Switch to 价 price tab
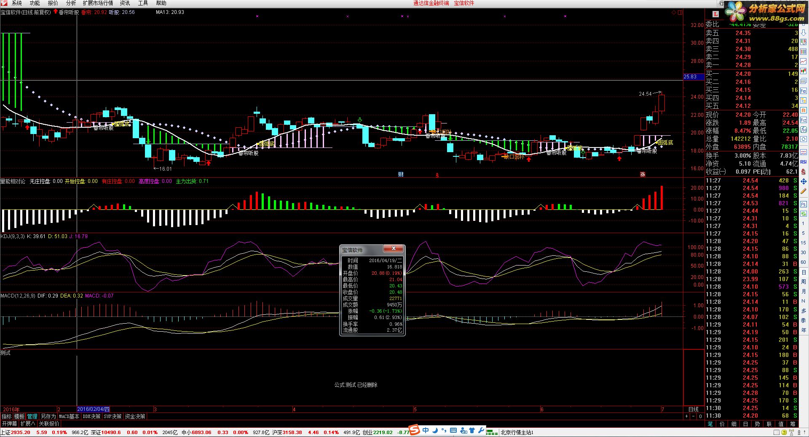Viewport: 809px width, 437px height. 722,424
